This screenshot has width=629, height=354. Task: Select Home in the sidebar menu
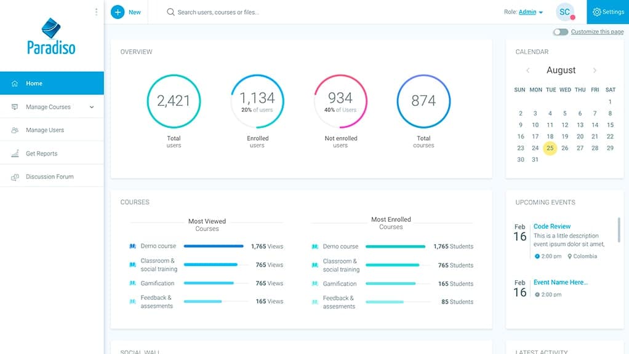click(52, 84)
